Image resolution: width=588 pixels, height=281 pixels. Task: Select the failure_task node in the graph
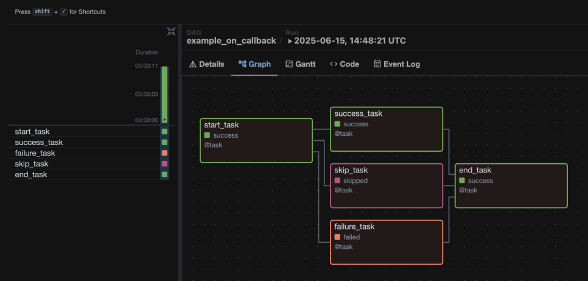click(387, 242)
